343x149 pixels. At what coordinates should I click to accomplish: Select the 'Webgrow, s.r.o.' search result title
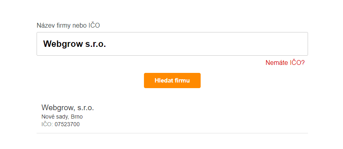[68, 108]
